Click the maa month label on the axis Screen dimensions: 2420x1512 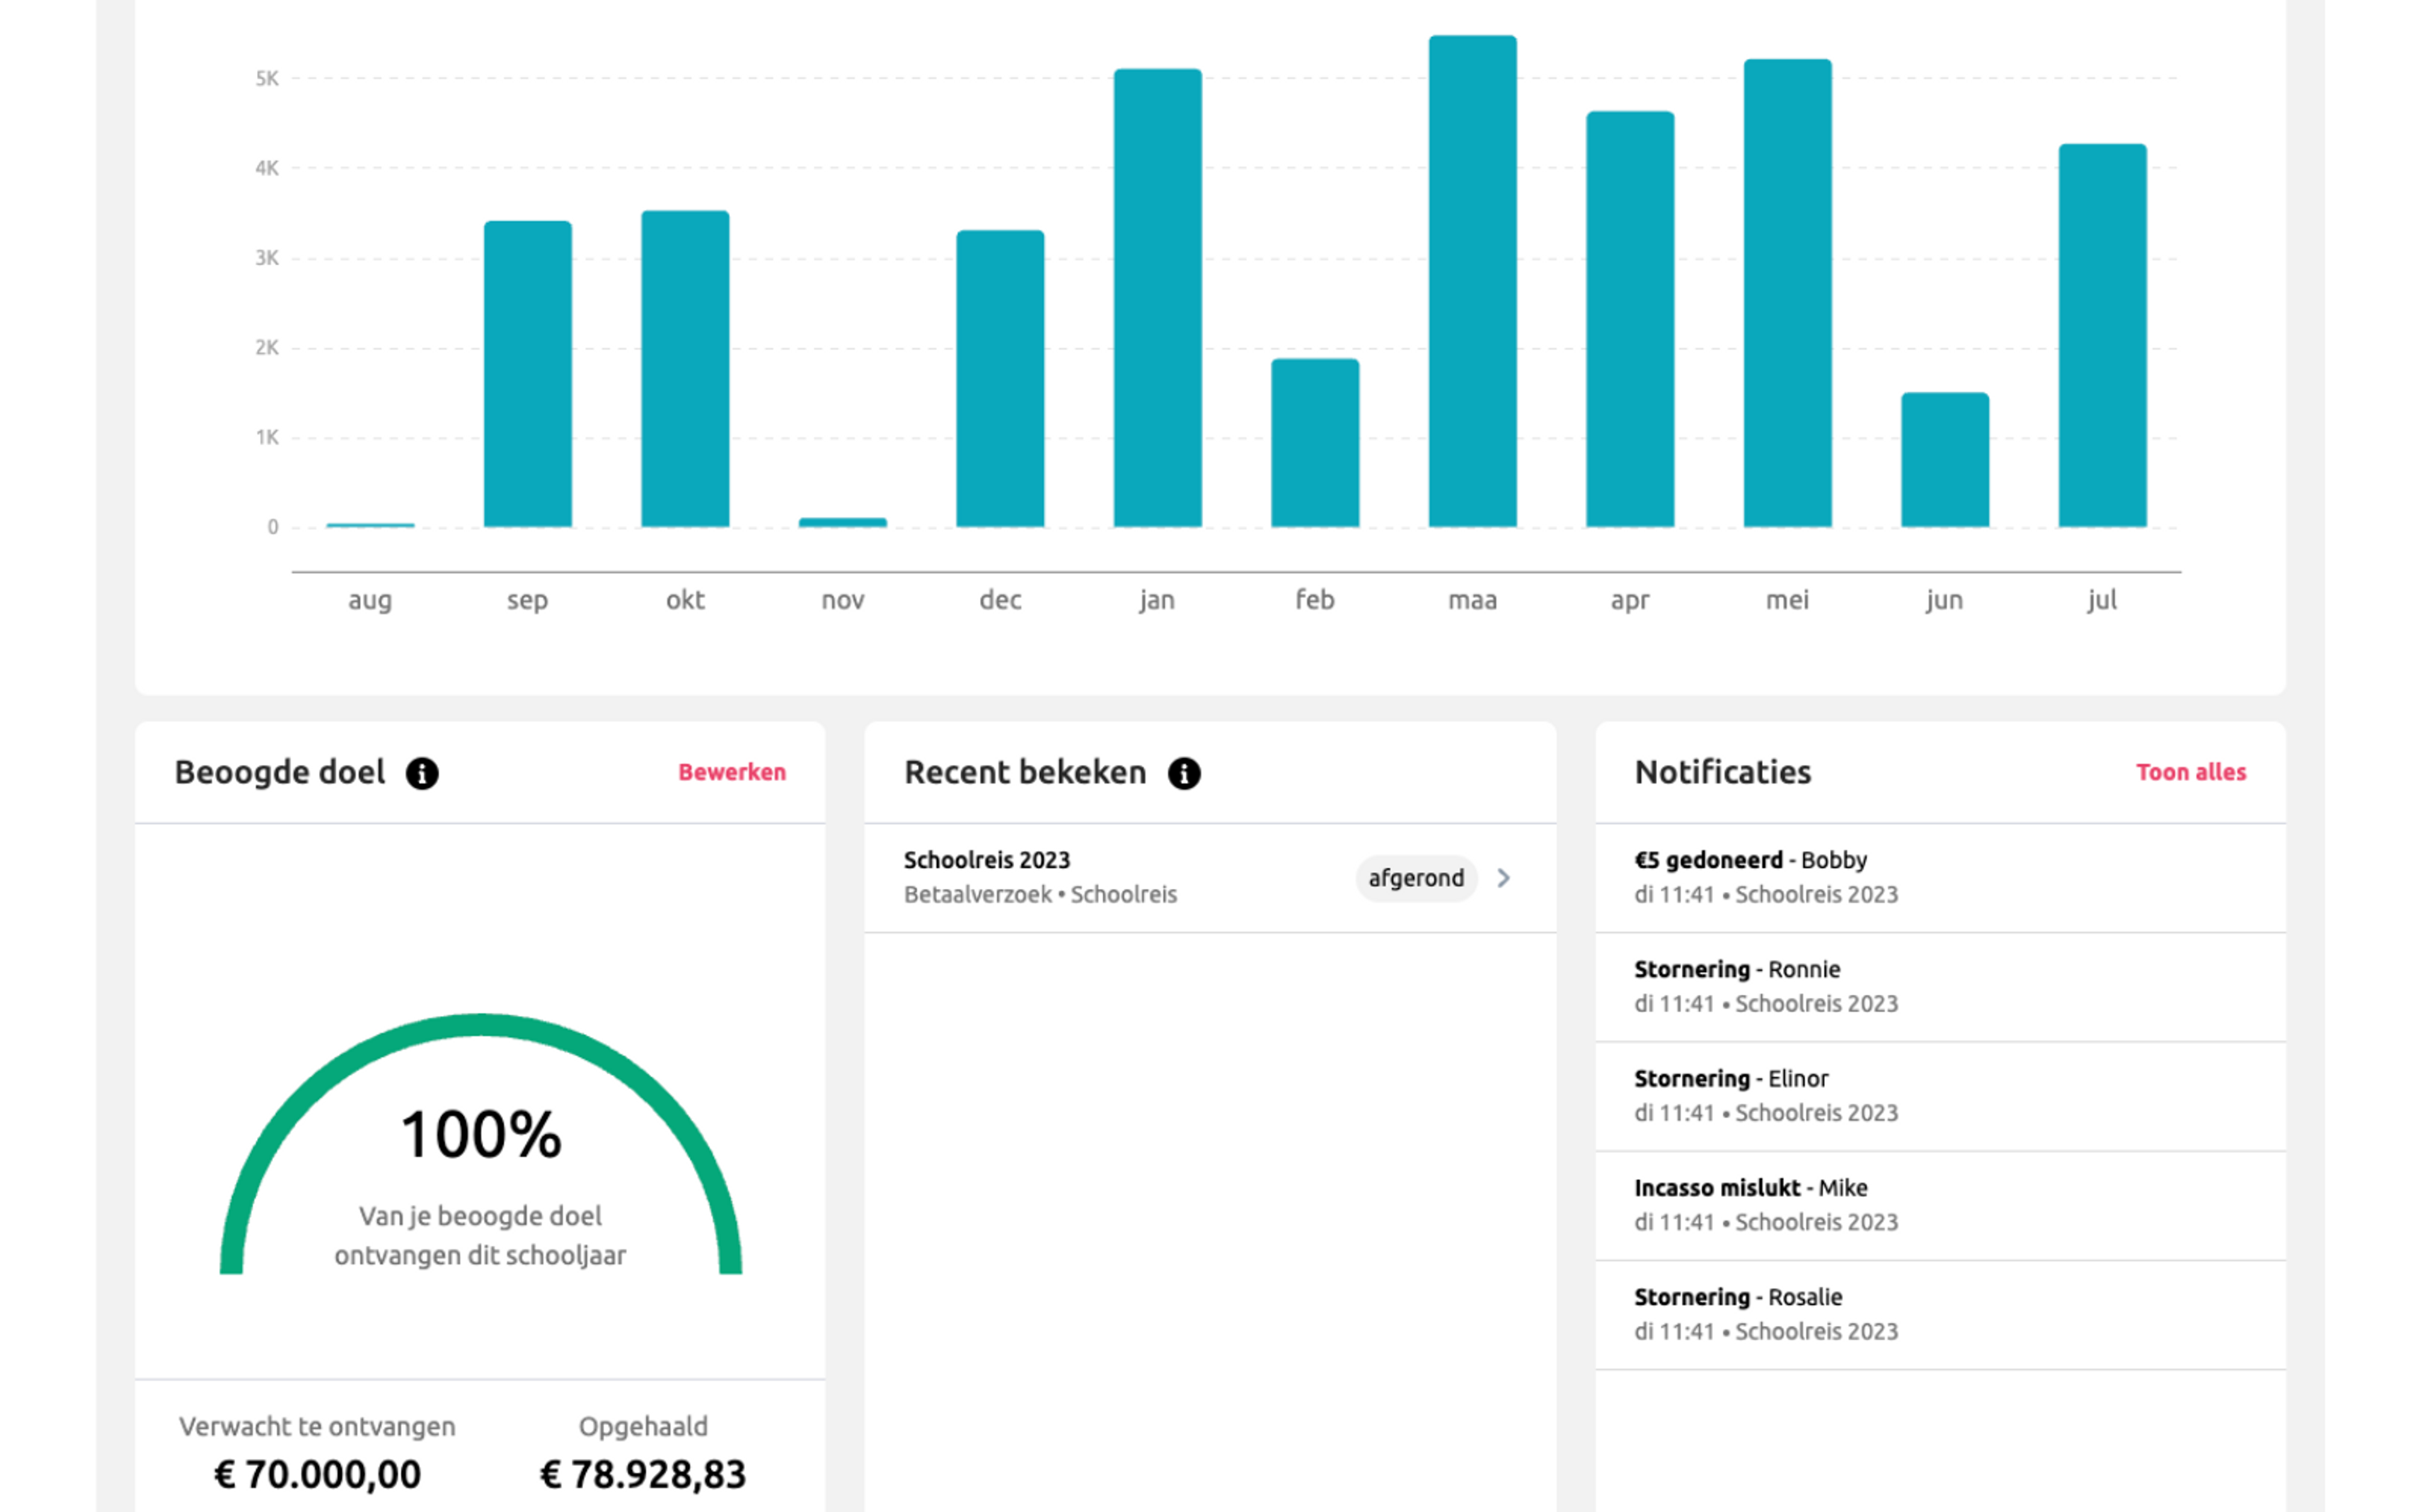tap(1473, 600)
